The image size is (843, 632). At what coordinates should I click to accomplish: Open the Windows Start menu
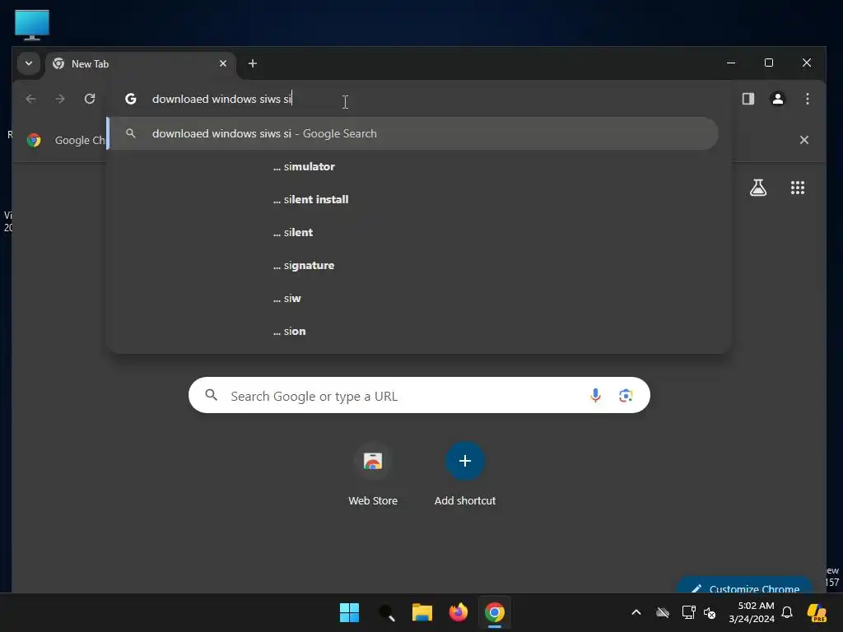click(349, 612)
